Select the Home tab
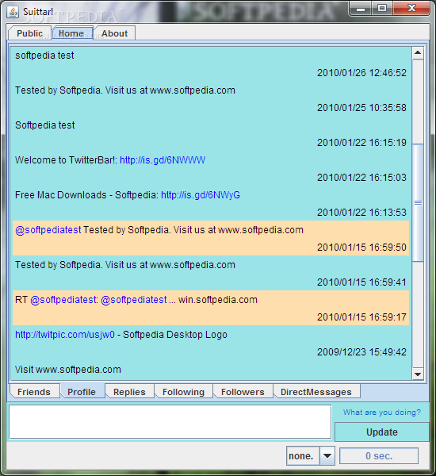This screenshot has height=476, width=436. pos(72,33)
